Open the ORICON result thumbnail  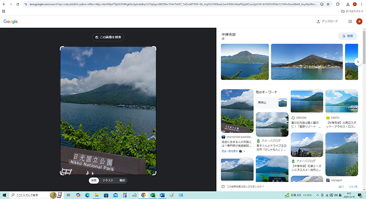[x=307, y=101]
